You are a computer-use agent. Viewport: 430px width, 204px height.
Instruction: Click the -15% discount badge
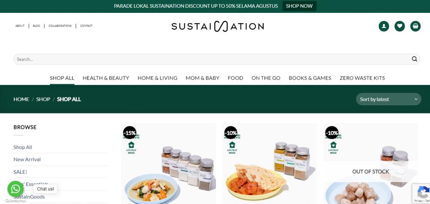[129, 133]
